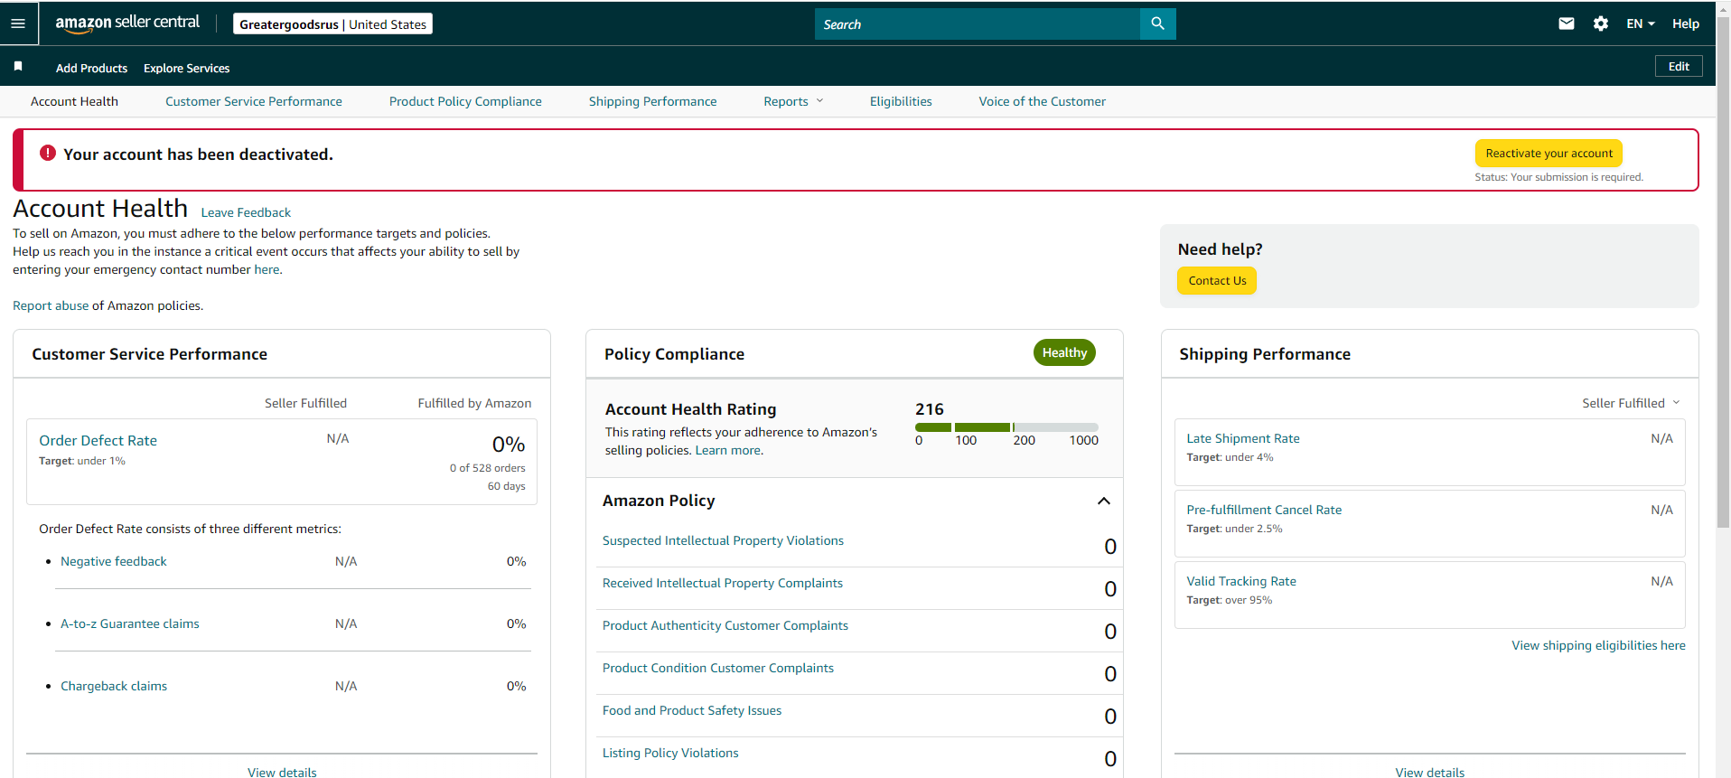The height and width of the screenshot is (778, 1731).
Task: Open Listing Policy Violations
Action: (670, 753)
